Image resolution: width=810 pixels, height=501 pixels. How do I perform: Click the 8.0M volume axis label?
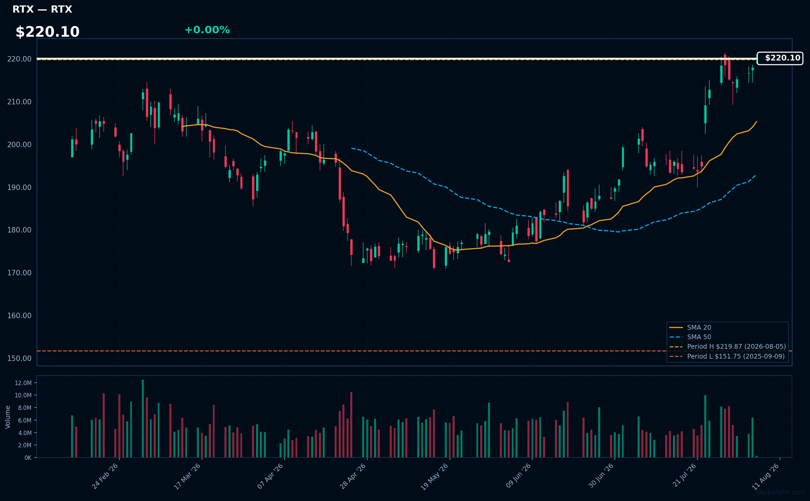25,408
